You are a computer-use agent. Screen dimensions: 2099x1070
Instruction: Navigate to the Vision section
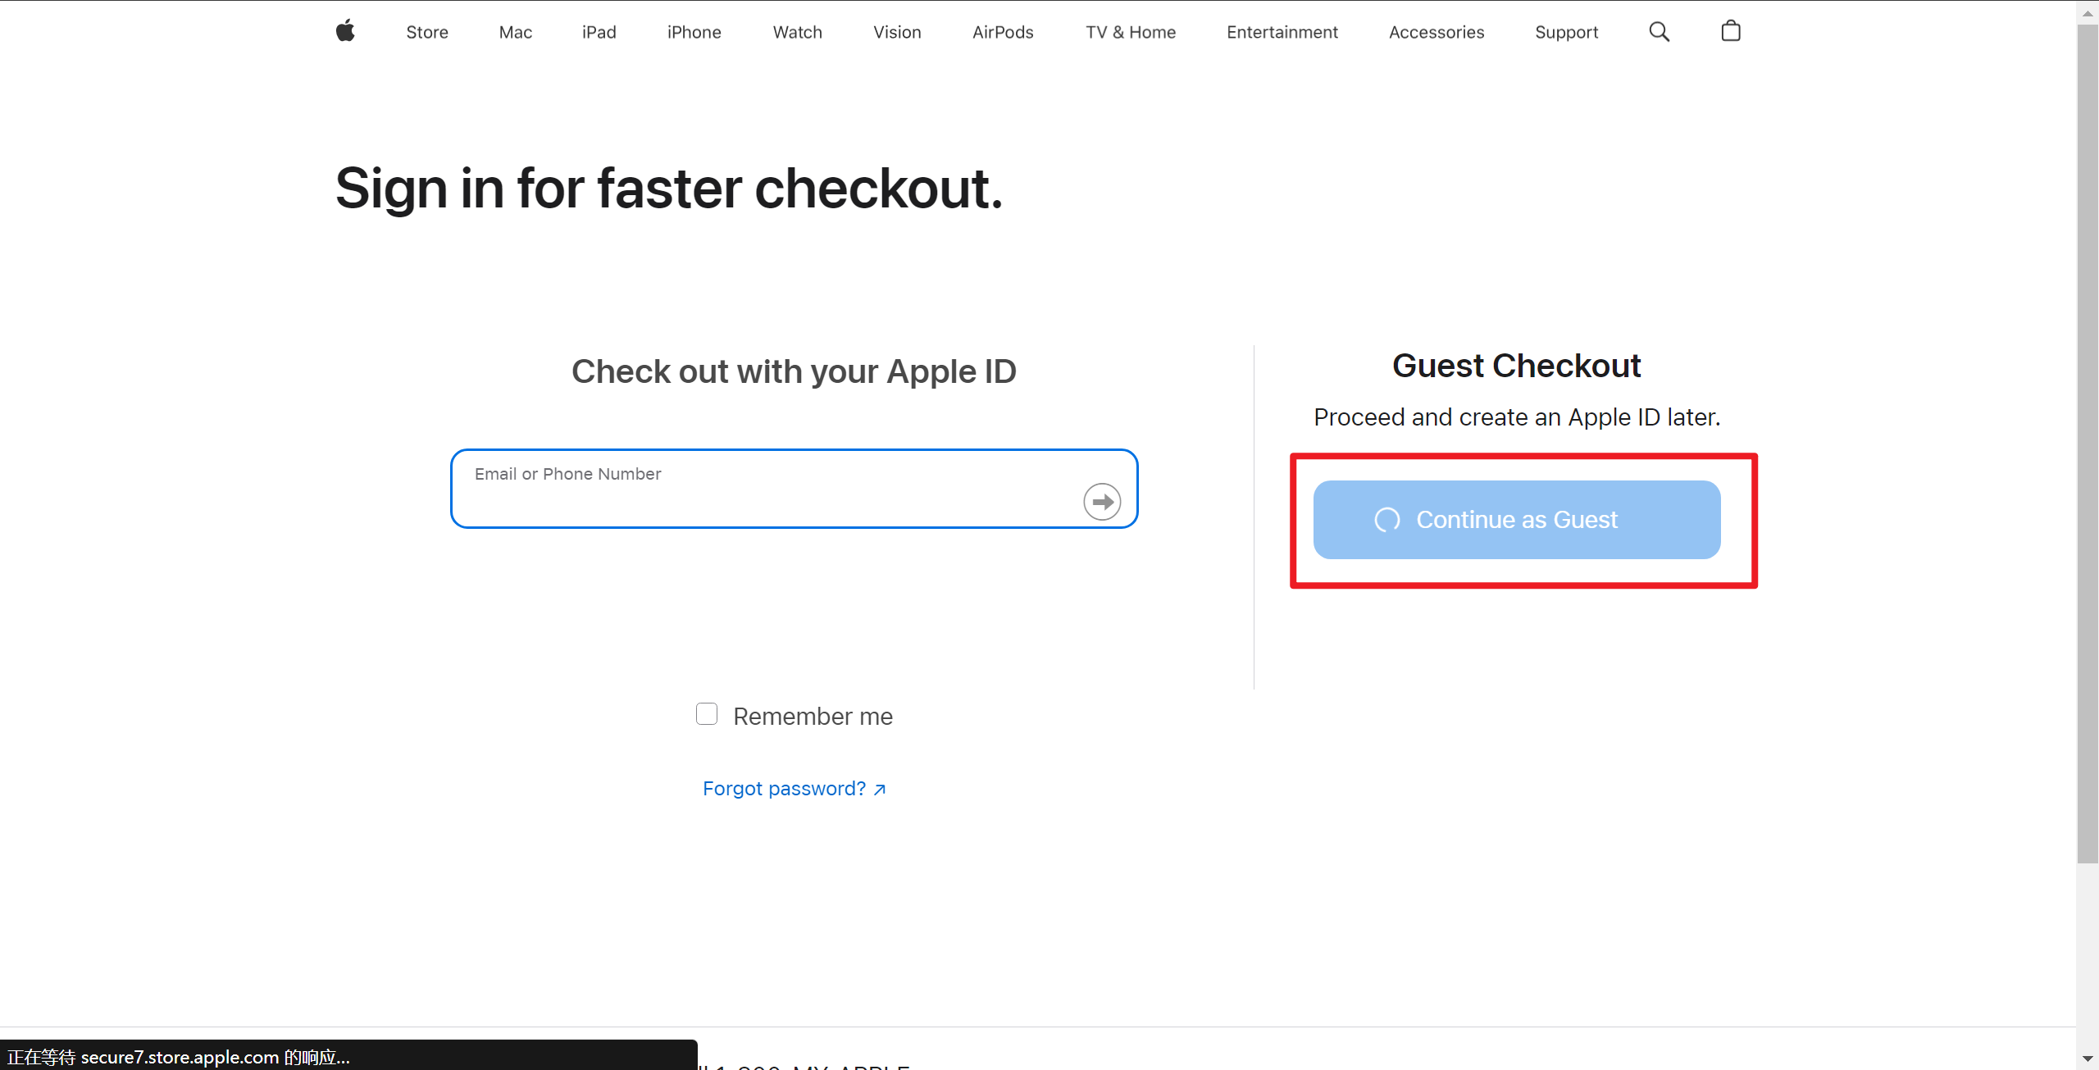pyautogui.click(x=897, y=32)
